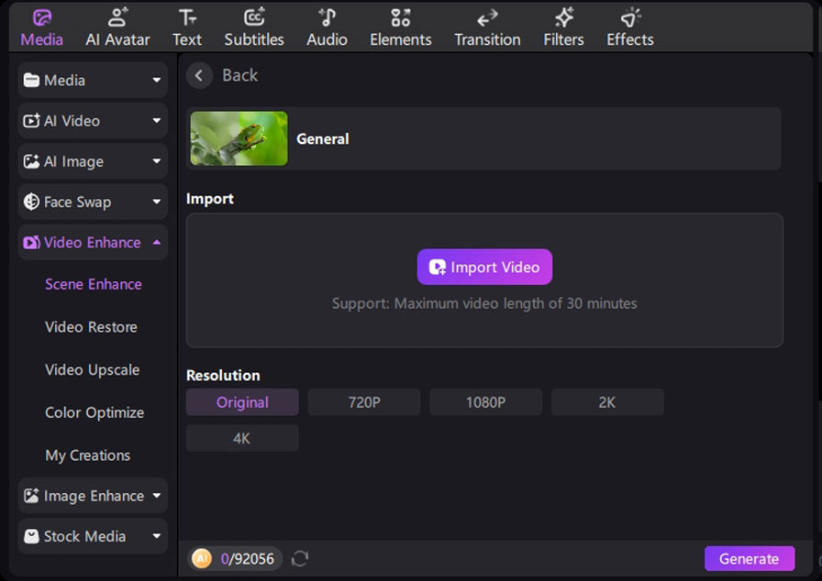Image resolution: width=822 pixels, height=581 pixels.
Task: Click the AI credits coin icon
Action: pos(201,558)
